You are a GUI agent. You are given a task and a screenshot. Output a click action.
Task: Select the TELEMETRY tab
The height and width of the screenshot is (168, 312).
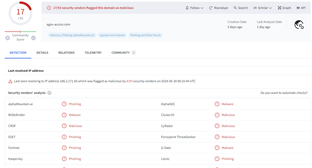pos(93,53)
